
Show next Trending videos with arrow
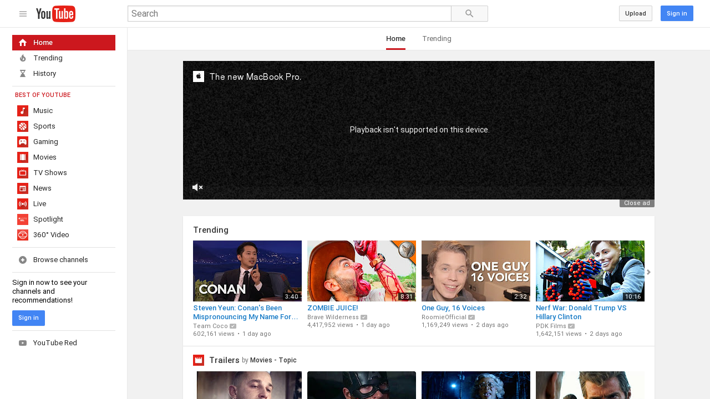pos(648,272)
